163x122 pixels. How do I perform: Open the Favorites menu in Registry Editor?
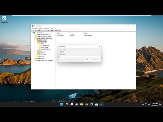point(46,28)
